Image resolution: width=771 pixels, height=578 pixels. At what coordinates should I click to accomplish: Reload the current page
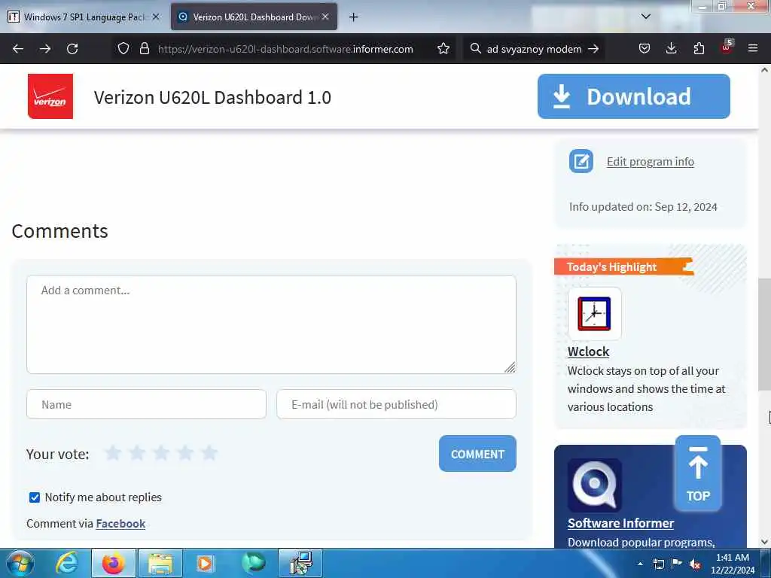(72, 49)
